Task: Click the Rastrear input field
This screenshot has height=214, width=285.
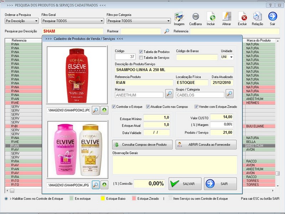Action: pos(141,31)
